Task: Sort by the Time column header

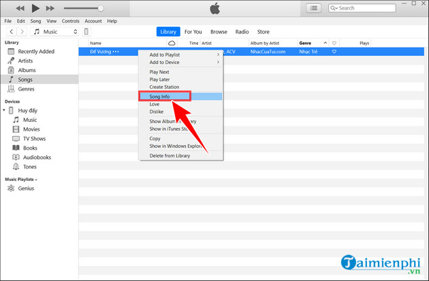Action: coord(193,43)
